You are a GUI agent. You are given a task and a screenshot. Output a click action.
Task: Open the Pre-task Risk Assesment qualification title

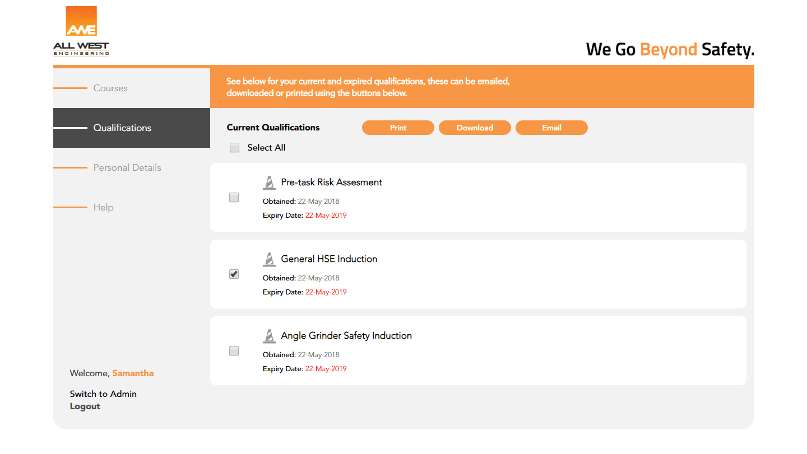click(332, 182)
